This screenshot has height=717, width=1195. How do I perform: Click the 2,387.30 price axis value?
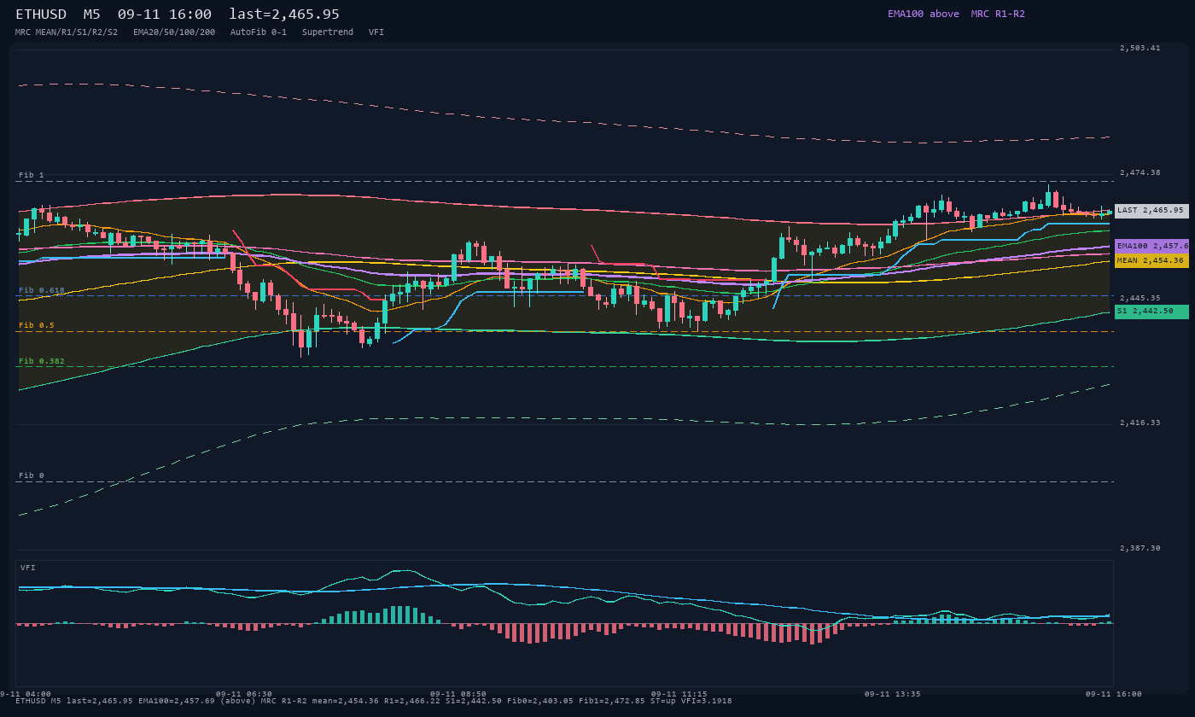(1140, 548)
